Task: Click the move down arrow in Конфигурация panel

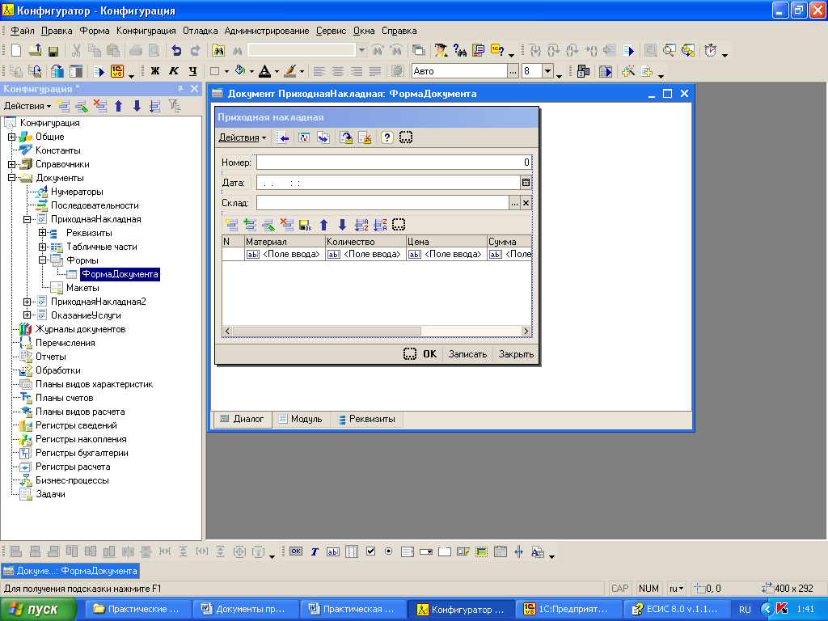Action: 137,106
